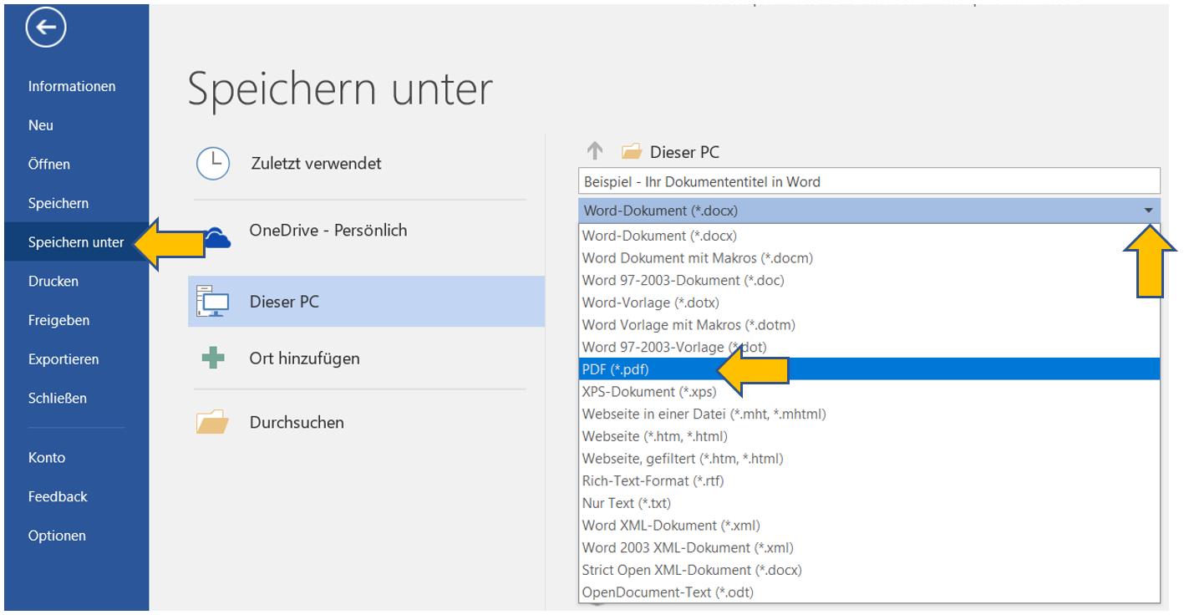This screenshot has width=1184, height=615.
Task: Select Word 2003 XML-Dokument (*.xml)
Action: [869, 547]
